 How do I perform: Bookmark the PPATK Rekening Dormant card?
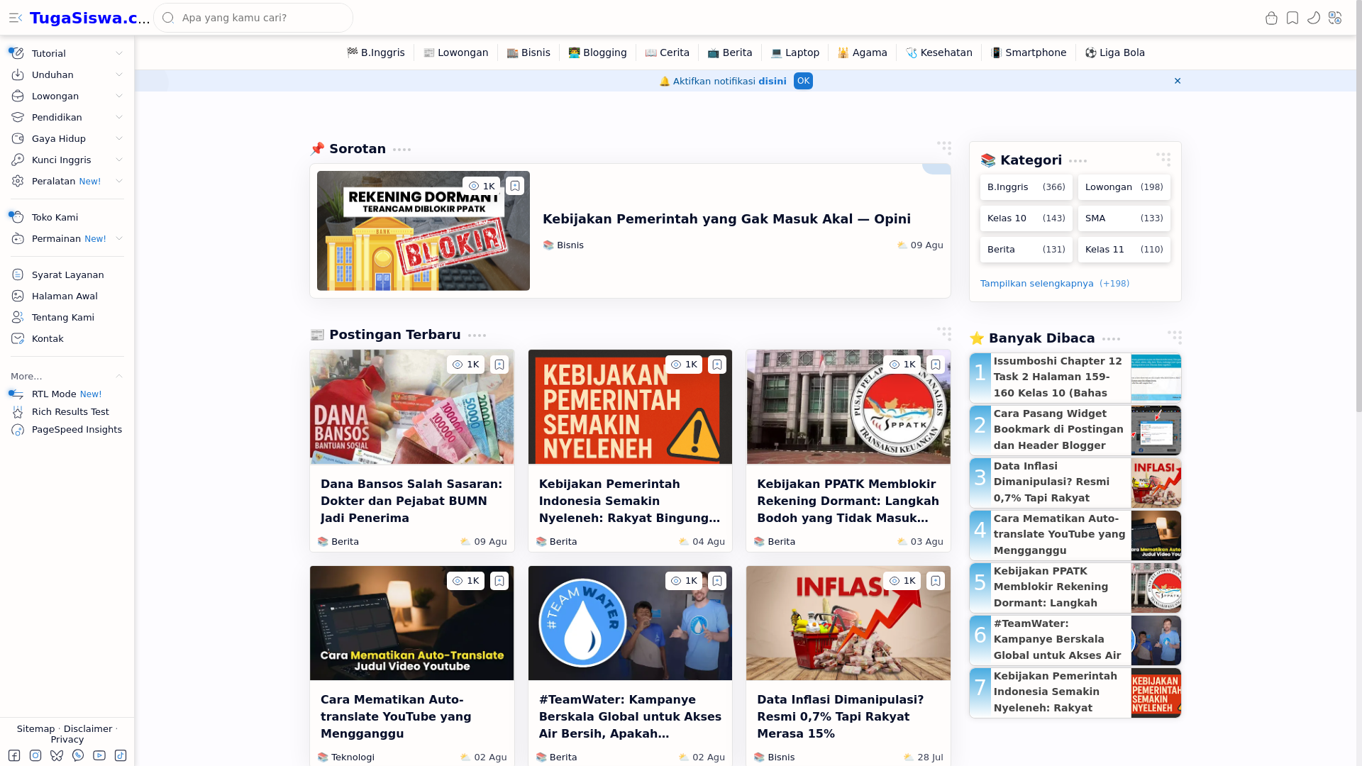[x=936, y=365]
